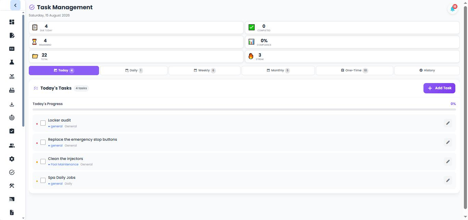Click the Streak flame icon
468x220 pixels.
251,56
